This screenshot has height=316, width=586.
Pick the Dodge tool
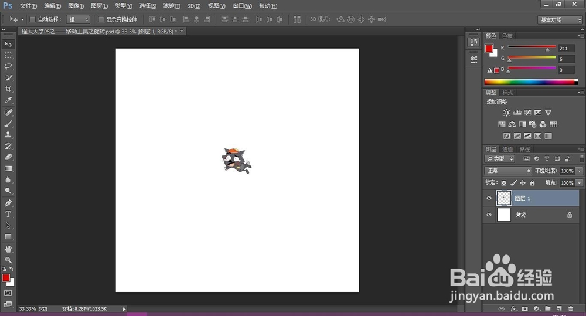coord(8,191)
